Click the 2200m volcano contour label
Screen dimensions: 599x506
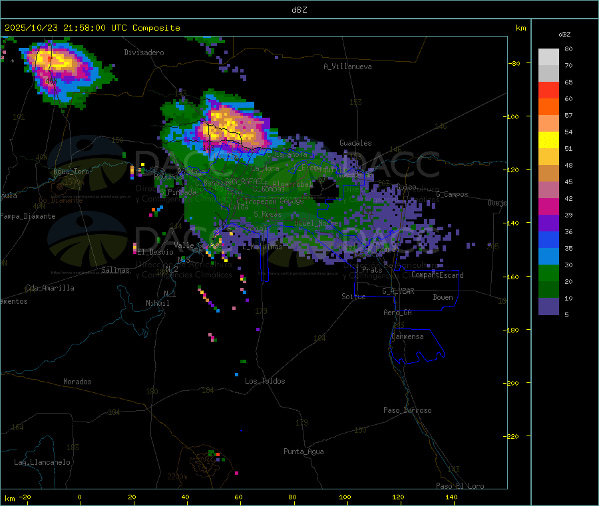177,477
